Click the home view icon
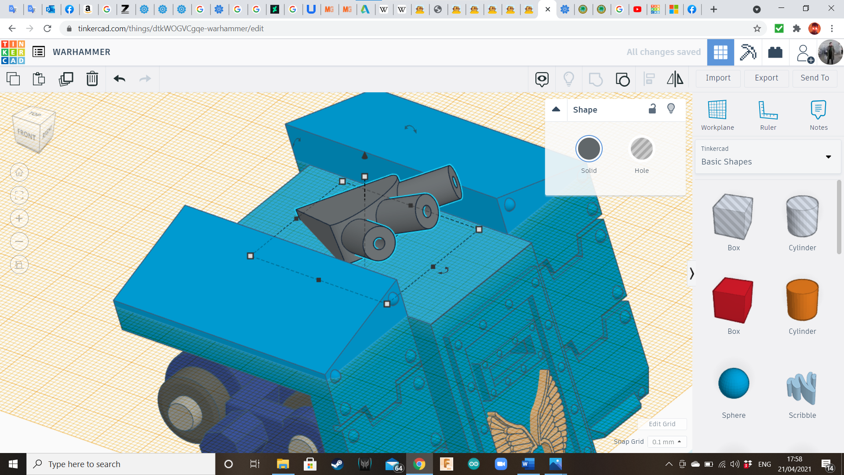Viewport: 844px width, 475px height. pyautogui.click(x=19, y=172)
